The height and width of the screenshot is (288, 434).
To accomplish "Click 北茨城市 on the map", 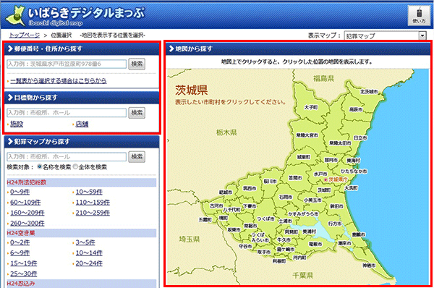I will [369, 91].
